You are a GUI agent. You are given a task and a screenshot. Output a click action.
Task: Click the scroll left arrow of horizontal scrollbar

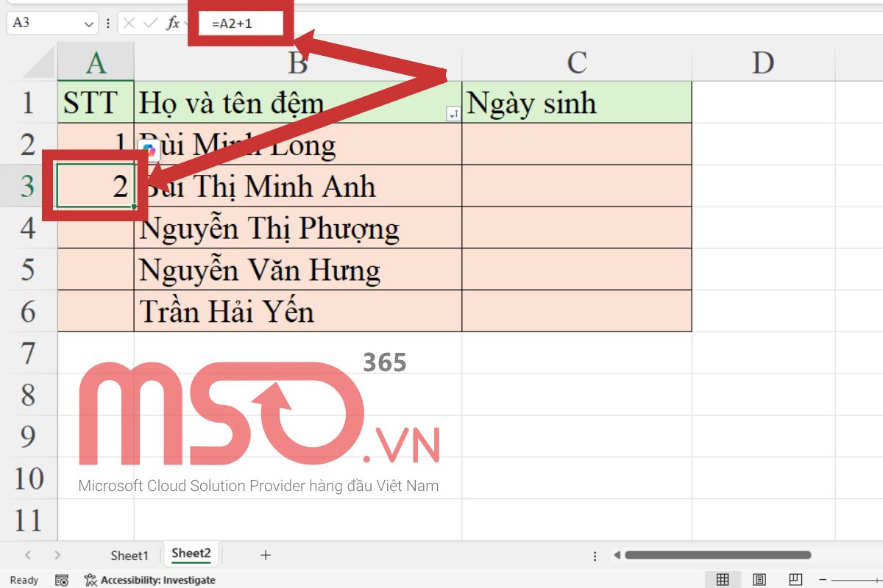(x=617, y=555)
